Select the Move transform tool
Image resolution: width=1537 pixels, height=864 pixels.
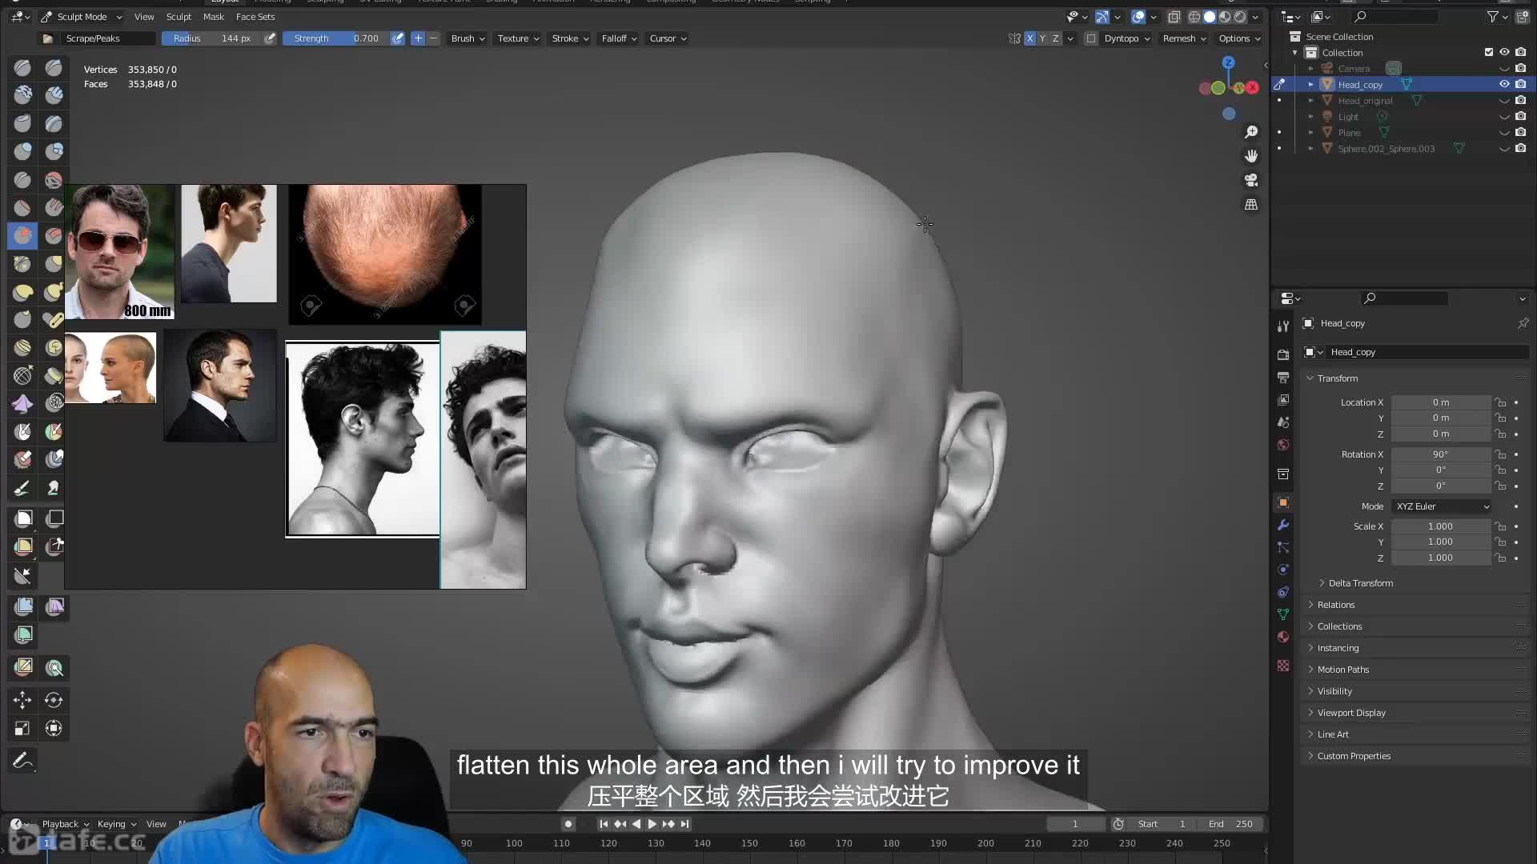coord(22,701)
